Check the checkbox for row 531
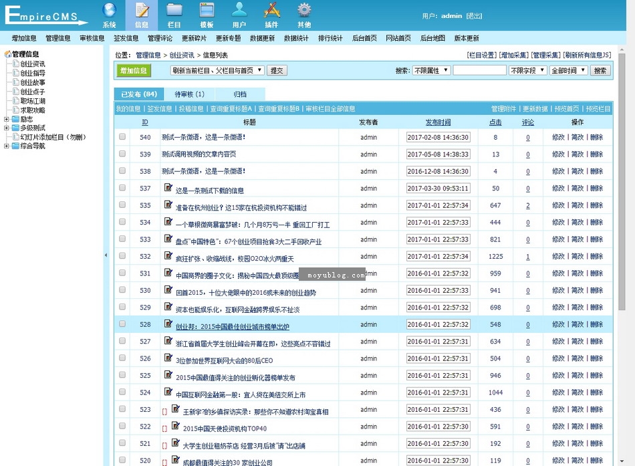The image size is (635, 466). 122,273
